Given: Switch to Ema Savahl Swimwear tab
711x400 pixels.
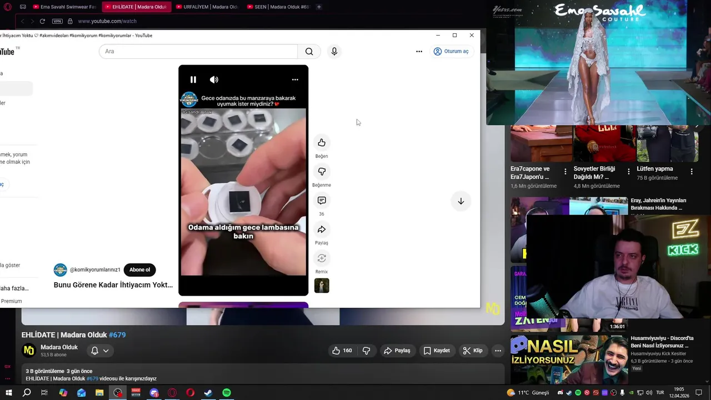Looking at the screenshot, I should click(x=64, y=7).
